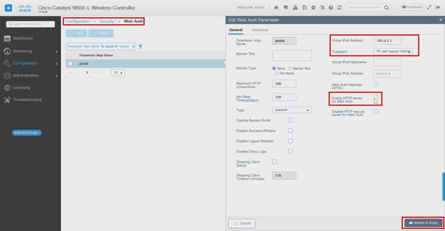445x231 pixels.
Task: Click the save configuration floppy icon
Action: (305, 8)
